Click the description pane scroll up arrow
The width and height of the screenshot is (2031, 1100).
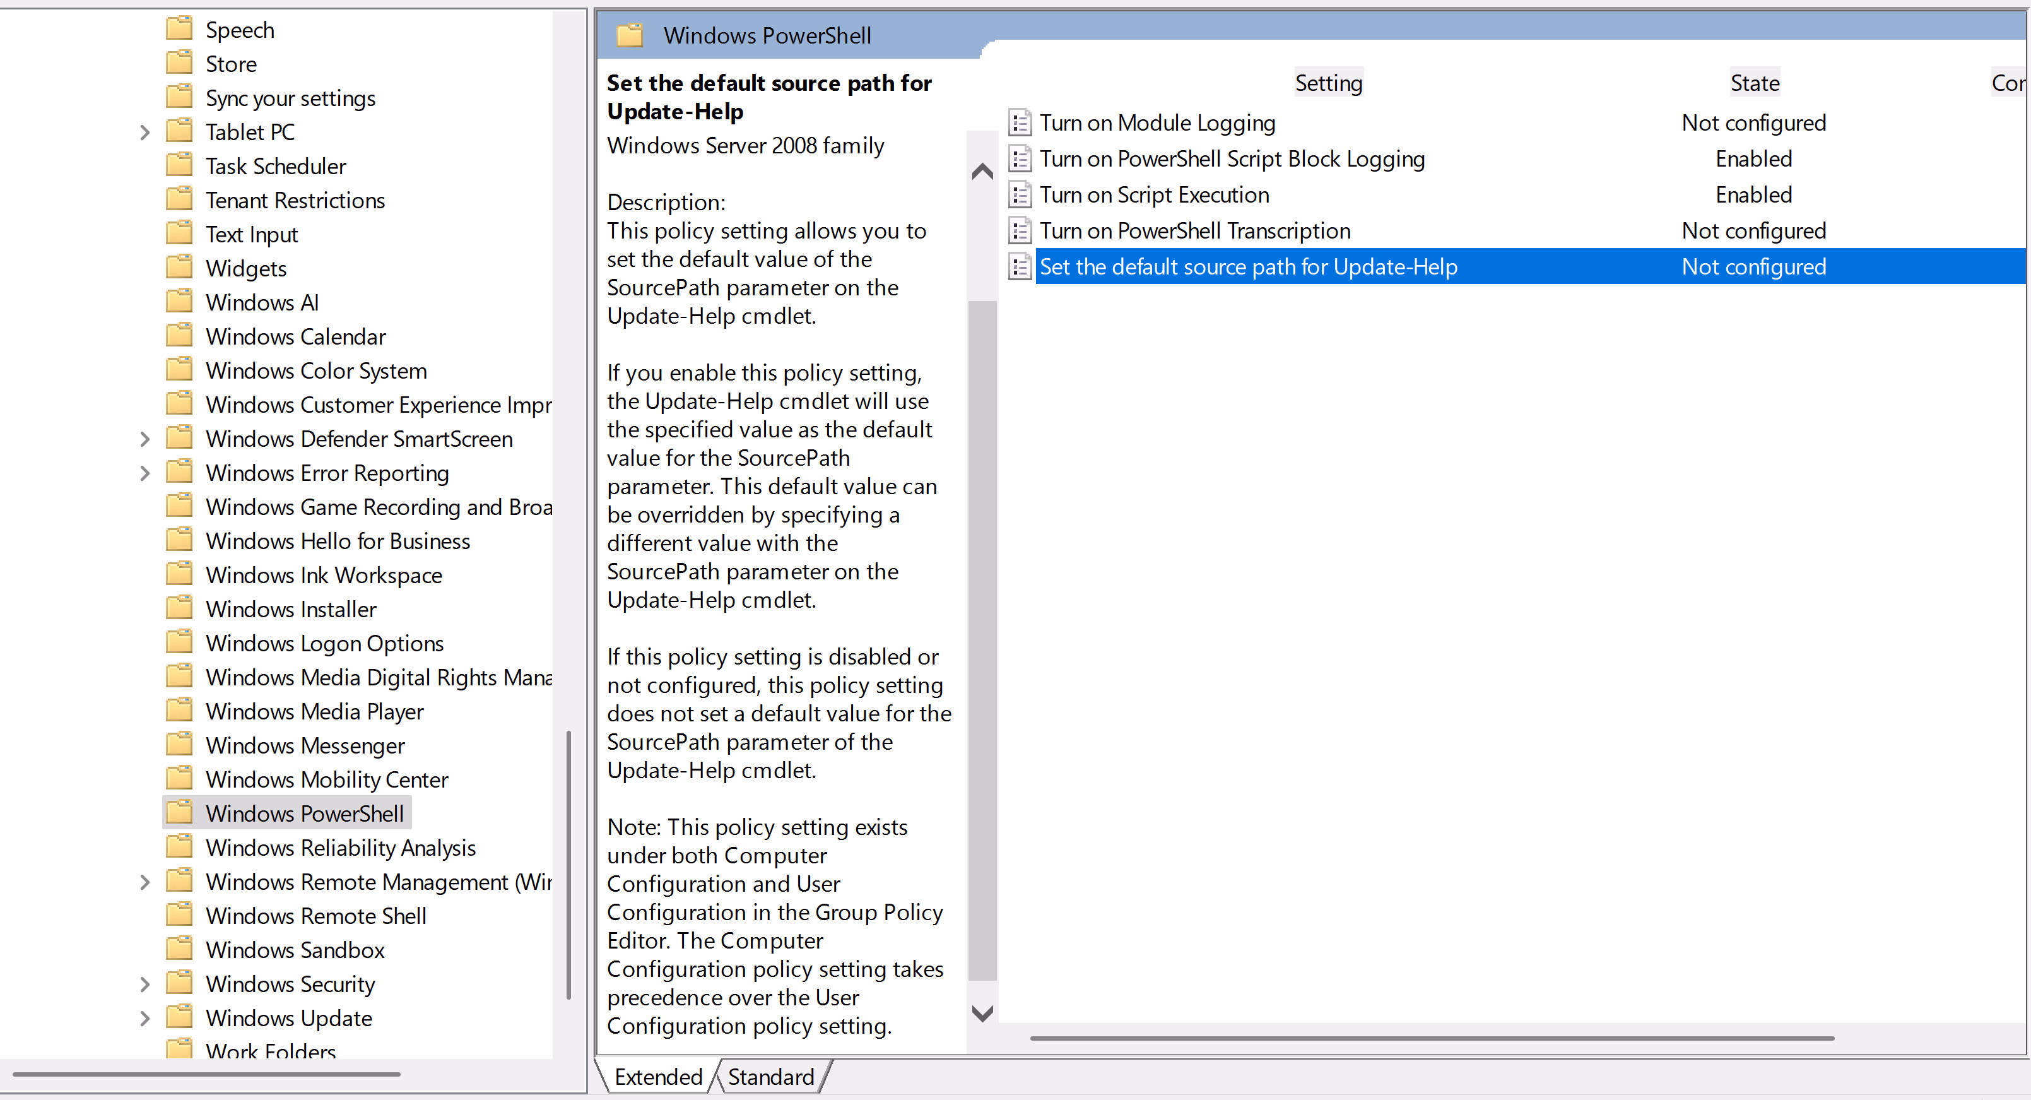982,171
